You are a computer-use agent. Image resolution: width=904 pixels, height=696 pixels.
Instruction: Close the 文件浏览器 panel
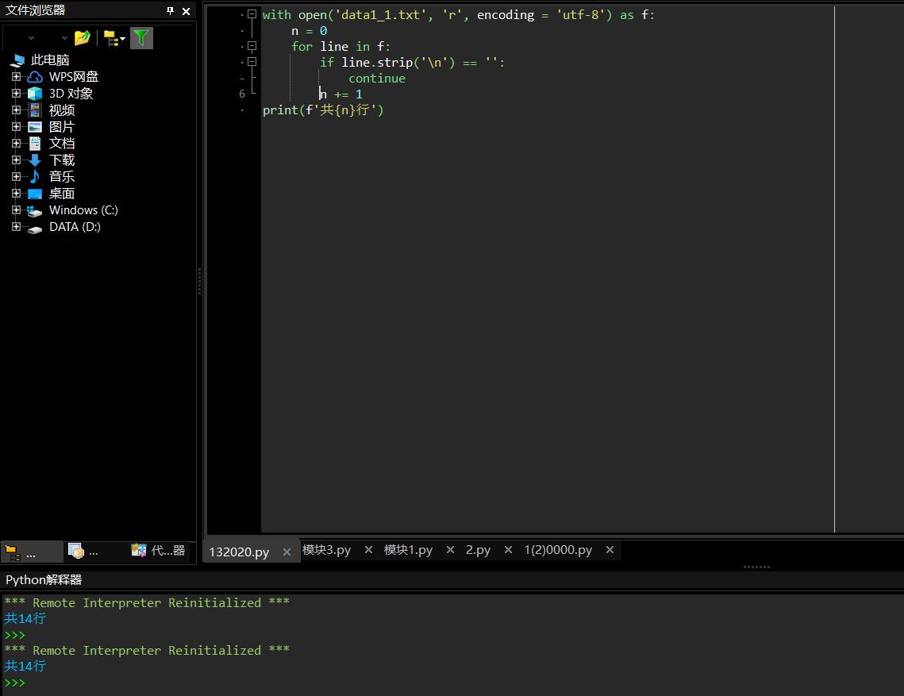pos(187,11)
